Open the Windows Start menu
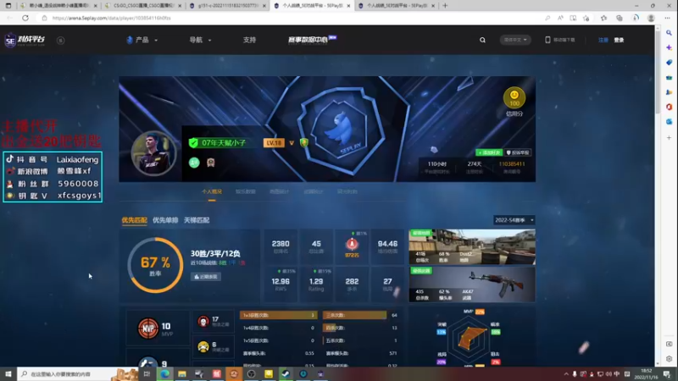678x381 pixels. [8, 374]
